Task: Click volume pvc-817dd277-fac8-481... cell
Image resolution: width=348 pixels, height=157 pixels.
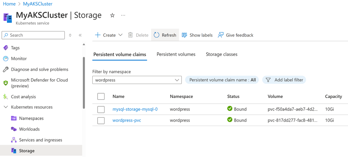Action: [293, 120]
